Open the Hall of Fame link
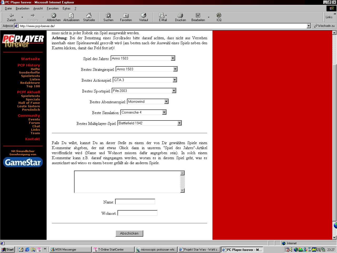 click(29, 103)
